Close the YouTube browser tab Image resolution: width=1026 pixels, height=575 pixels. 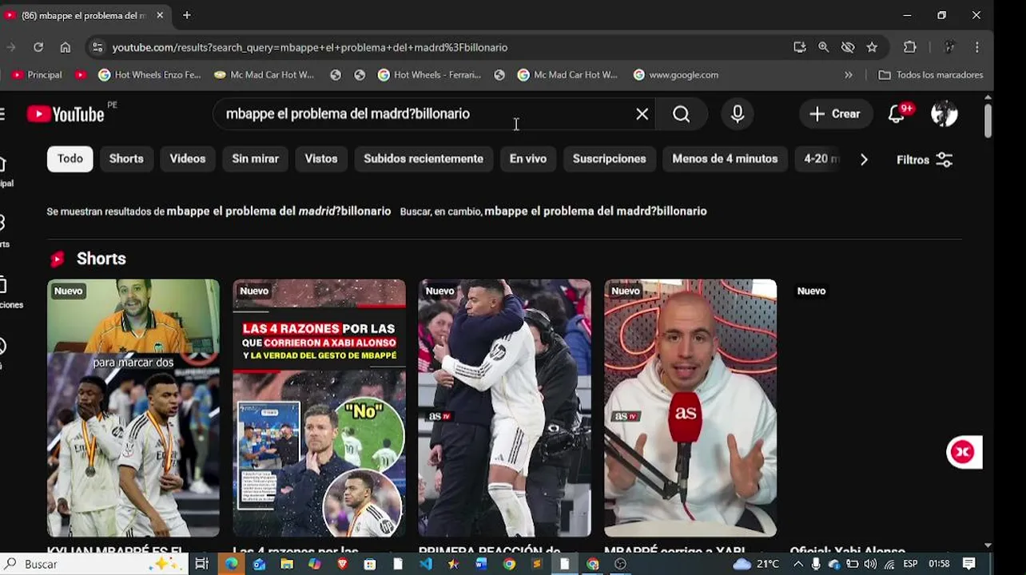[x=160, y=15]
